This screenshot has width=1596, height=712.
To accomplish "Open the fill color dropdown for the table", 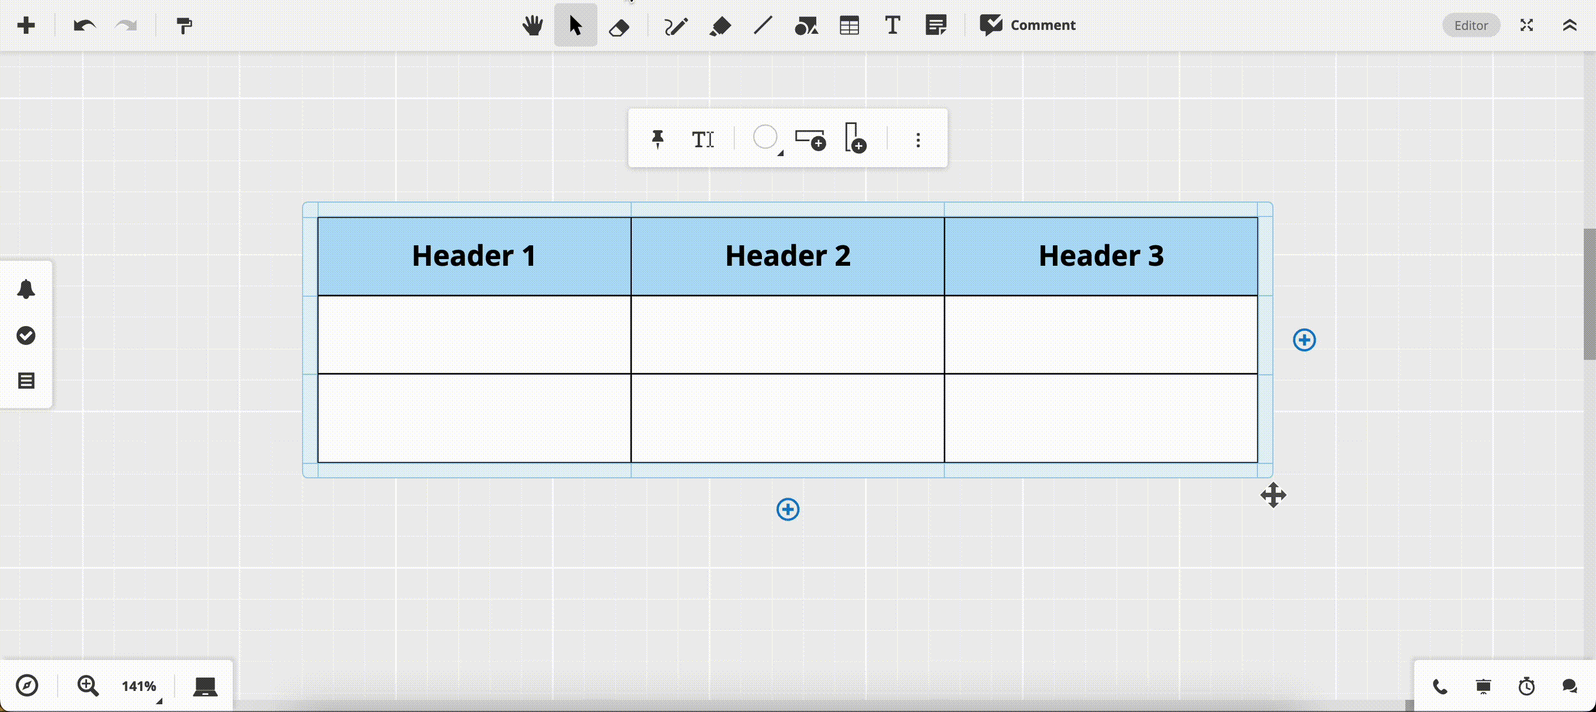I will pyautogui.click(x=767, y=138).
